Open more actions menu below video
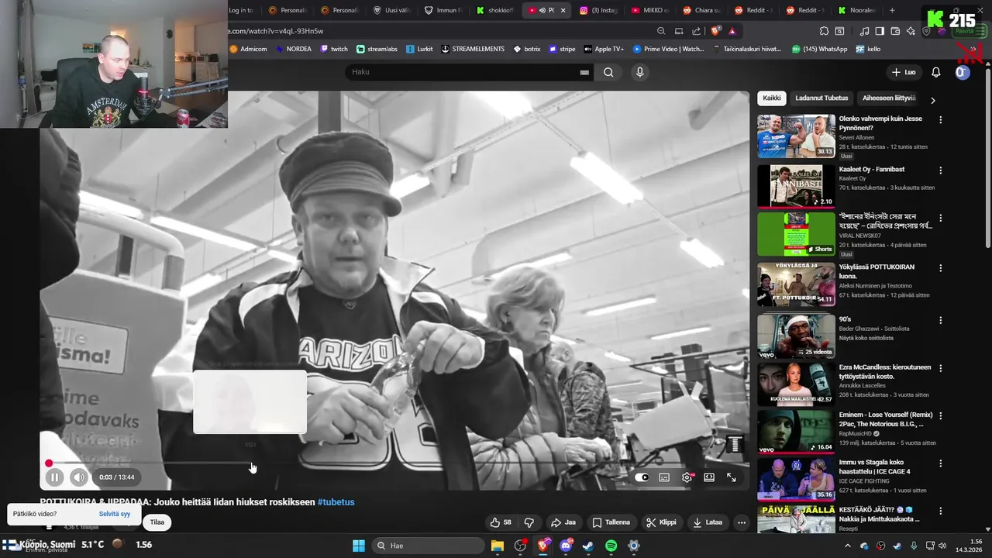This screenshot has width=992, height=558. pos(742,522)
